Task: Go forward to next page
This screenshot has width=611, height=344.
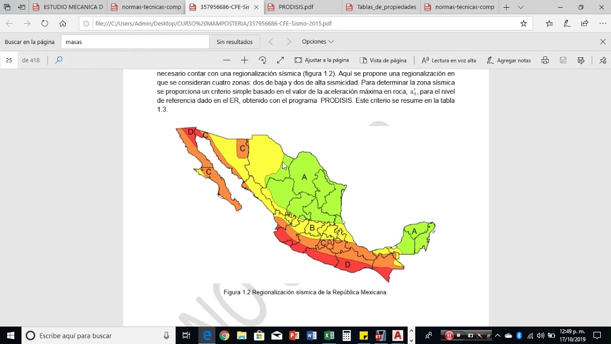Action: [x=27, y=23]
